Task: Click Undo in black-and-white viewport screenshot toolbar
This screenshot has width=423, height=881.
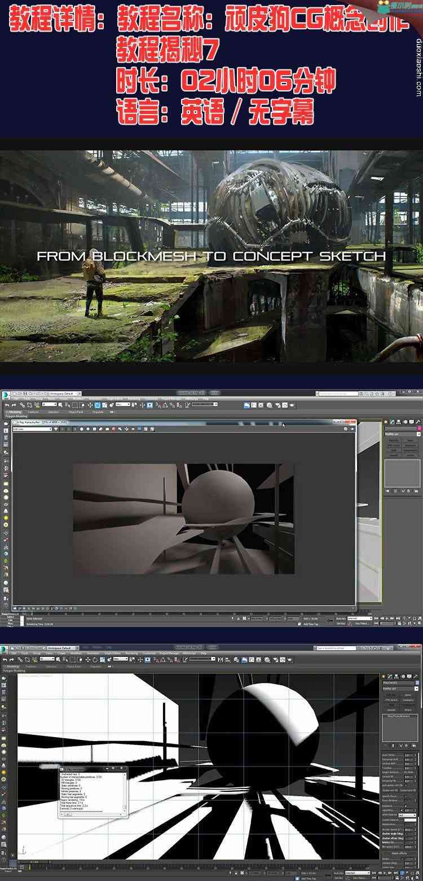Action: tap(5, 660)
